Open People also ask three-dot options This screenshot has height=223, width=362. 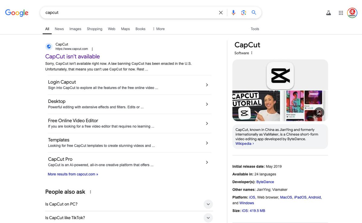tap(90, 192)
